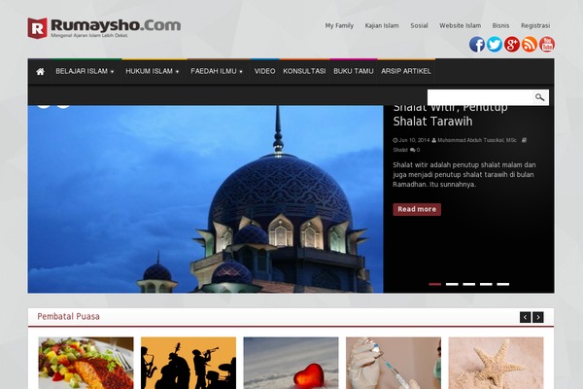This screenshot has width=583, height=389.
Task: Open the My Family link
Action: click(339, 25)
